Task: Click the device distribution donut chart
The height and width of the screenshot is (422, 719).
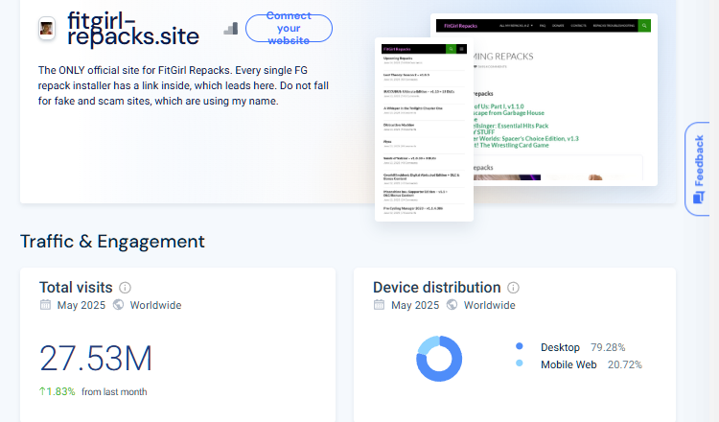Action: click(x=439, y=359)
